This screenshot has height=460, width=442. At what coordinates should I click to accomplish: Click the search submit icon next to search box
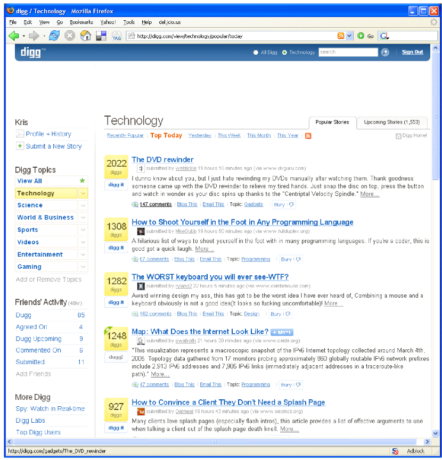(x=385, y=52)
